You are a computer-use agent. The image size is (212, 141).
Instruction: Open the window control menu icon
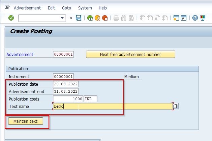7,7
